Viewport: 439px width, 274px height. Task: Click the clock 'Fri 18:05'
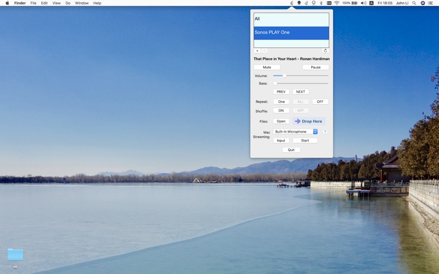coord(385,3)
